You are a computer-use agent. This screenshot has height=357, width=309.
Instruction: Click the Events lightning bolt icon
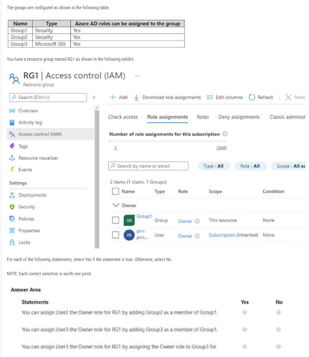[12, 170]
